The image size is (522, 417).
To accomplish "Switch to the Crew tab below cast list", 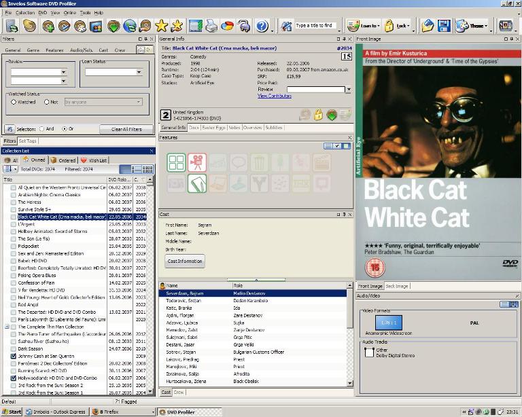I will coord(179,393).
